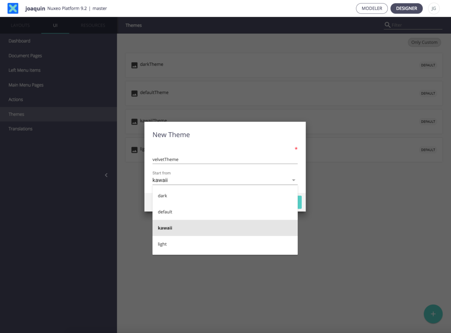451x333 pixels.
Task: Open the MODELER application
Action: pos(372,8)
